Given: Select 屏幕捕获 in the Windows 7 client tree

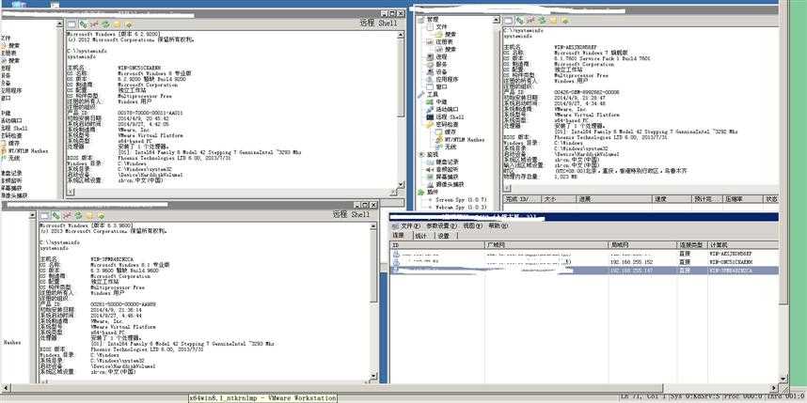Looking at the screenshot, I should (448, 177).
